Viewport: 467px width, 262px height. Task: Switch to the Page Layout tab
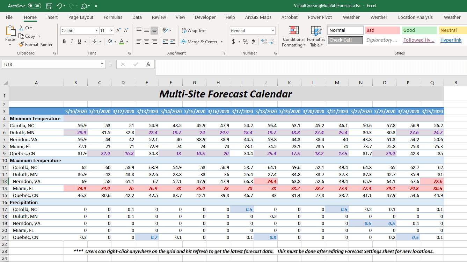tap(81, 17)
